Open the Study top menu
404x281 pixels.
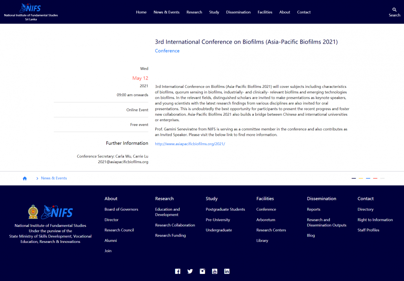coord(214,12)
